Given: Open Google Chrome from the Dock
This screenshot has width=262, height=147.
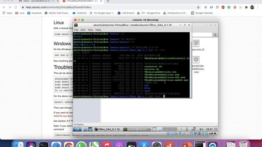Looking at the screenshot, I should (69, 145).
